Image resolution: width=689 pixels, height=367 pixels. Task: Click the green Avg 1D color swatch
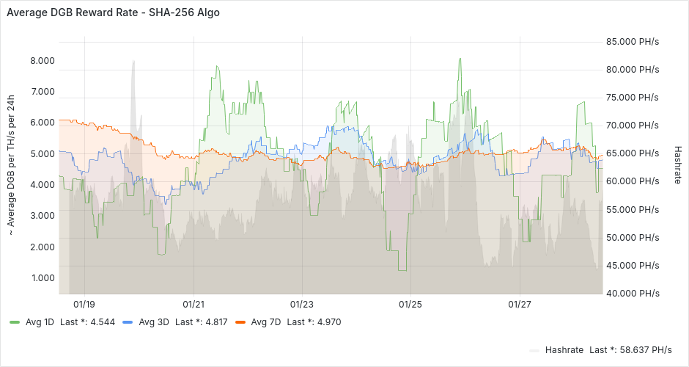15,322
